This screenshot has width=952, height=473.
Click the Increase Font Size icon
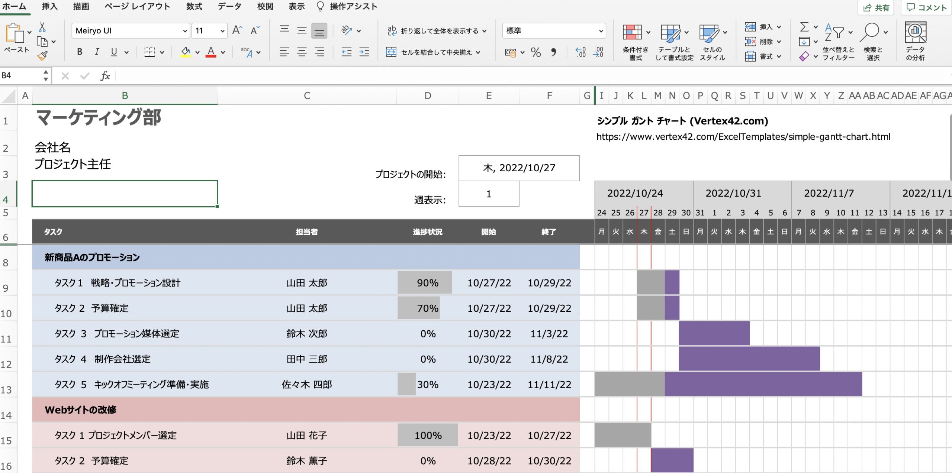(x=237, y=30)
